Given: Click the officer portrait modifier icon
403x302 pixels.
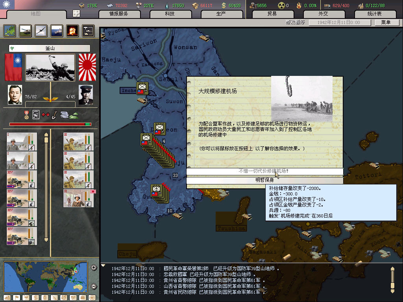Looking at the screenshot, I should tap(36, 114).
